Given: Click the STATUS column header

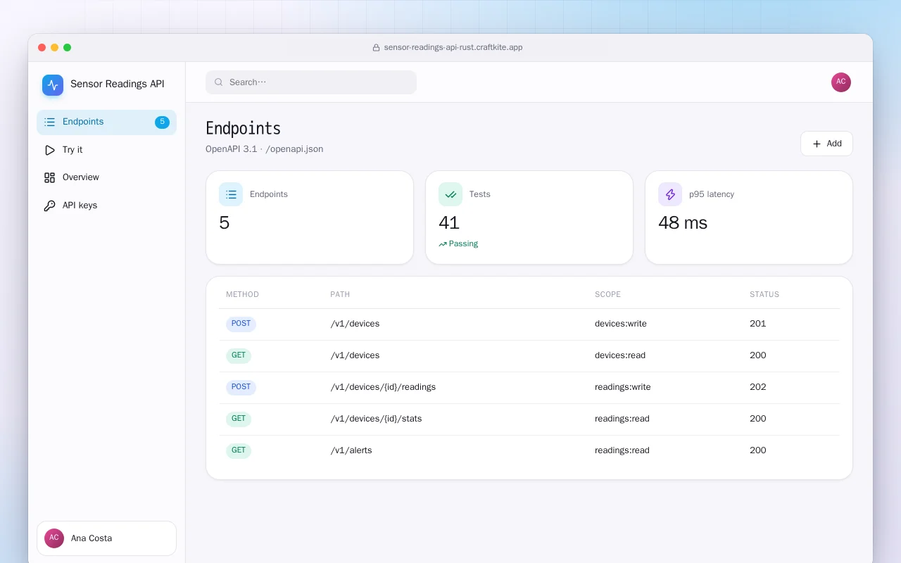Looking at the screenshot, I should (764, 294).
